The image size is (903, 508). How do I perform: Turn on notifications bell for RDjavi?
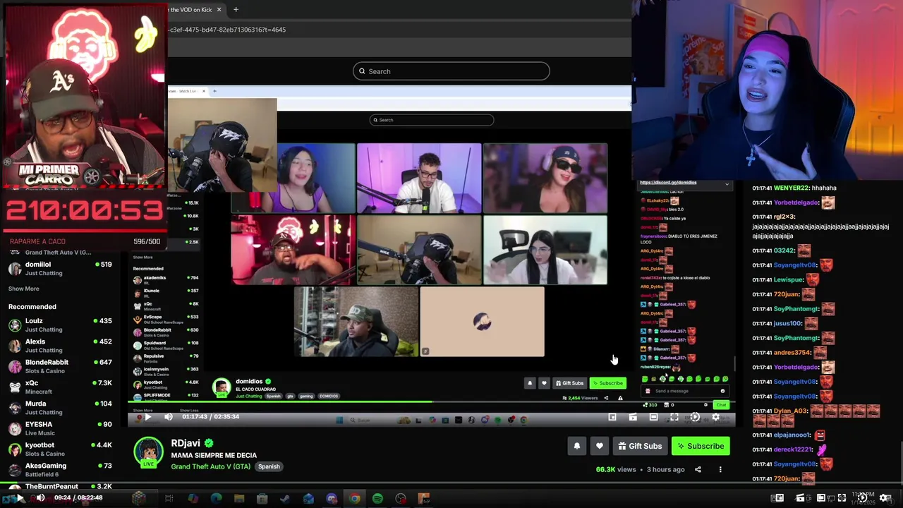point(576,446)
